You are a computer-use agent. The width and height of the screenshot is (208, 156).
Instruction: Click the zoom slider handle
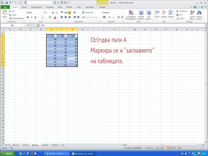point(194,148)
